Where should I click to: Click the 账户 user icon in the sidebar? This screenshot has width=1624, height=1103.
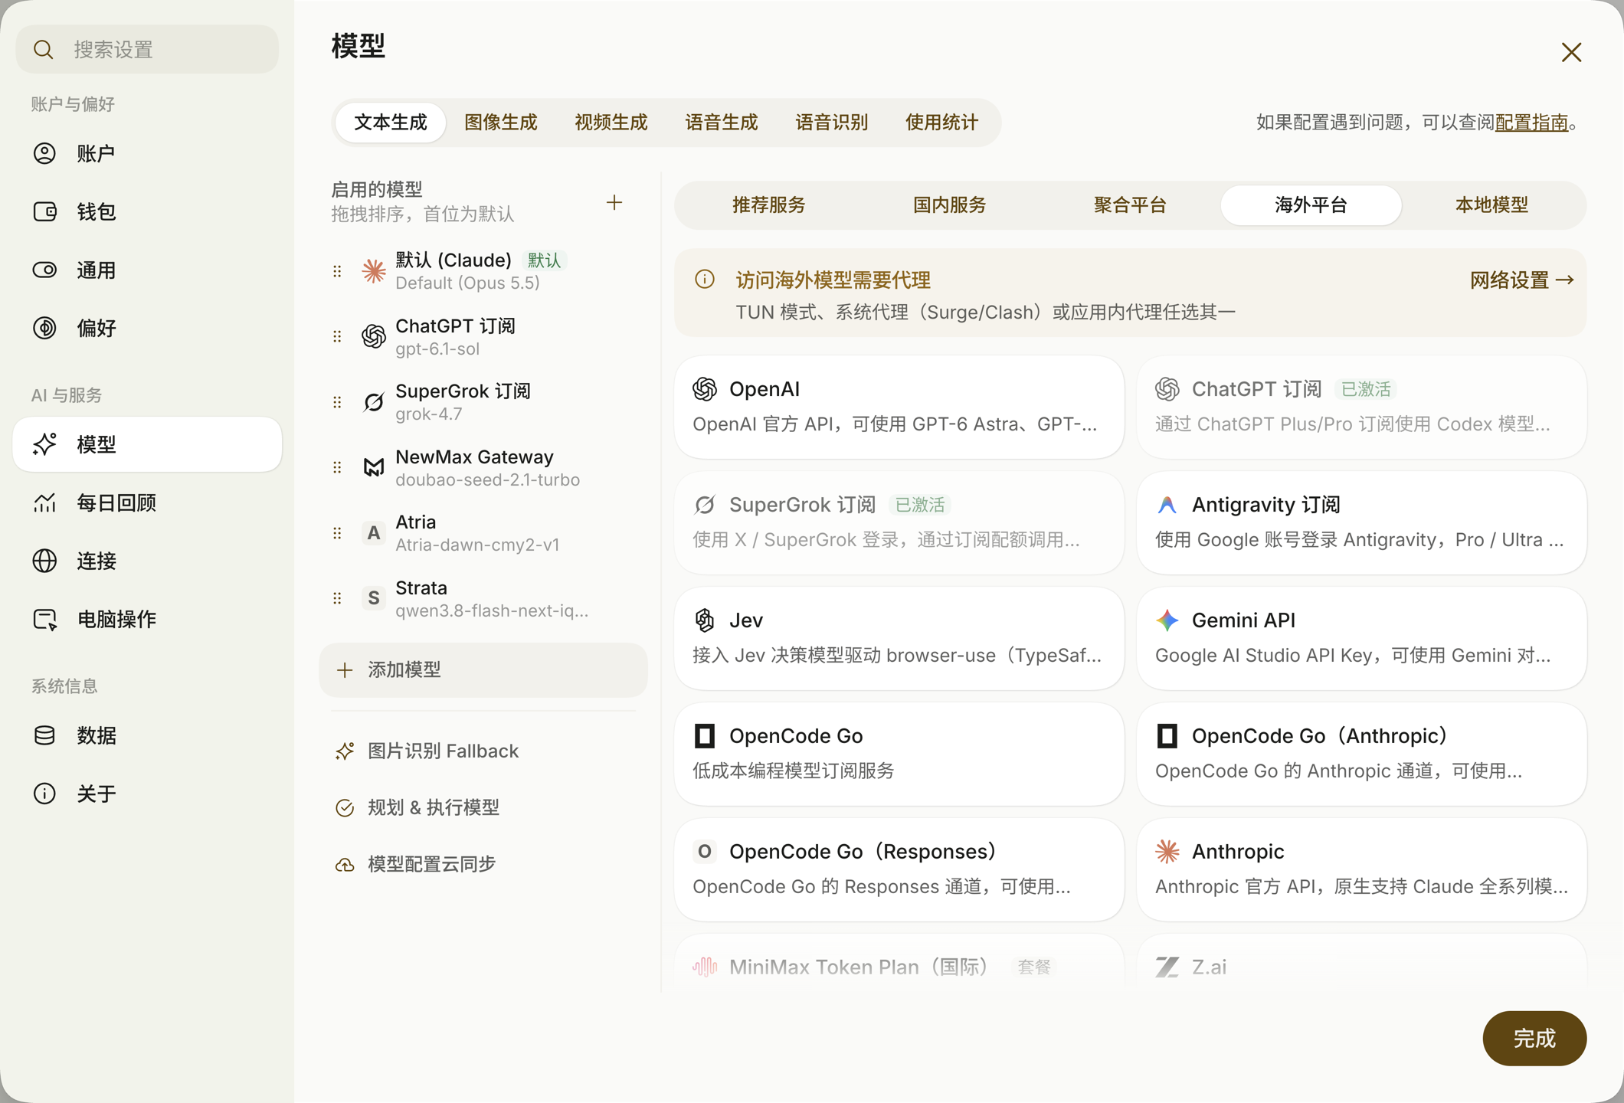[44, 153]
